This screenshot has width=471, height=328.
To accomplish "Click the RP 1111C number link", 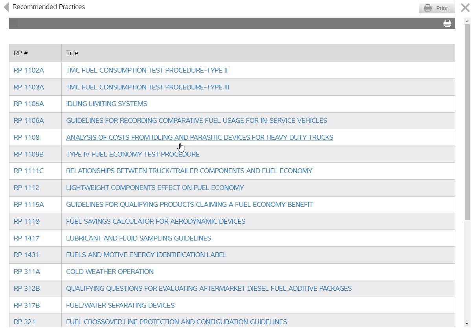I will [29, 171].
